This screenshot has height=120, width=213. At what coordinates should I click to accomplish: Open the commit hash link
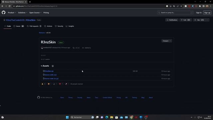pos(87,48)
